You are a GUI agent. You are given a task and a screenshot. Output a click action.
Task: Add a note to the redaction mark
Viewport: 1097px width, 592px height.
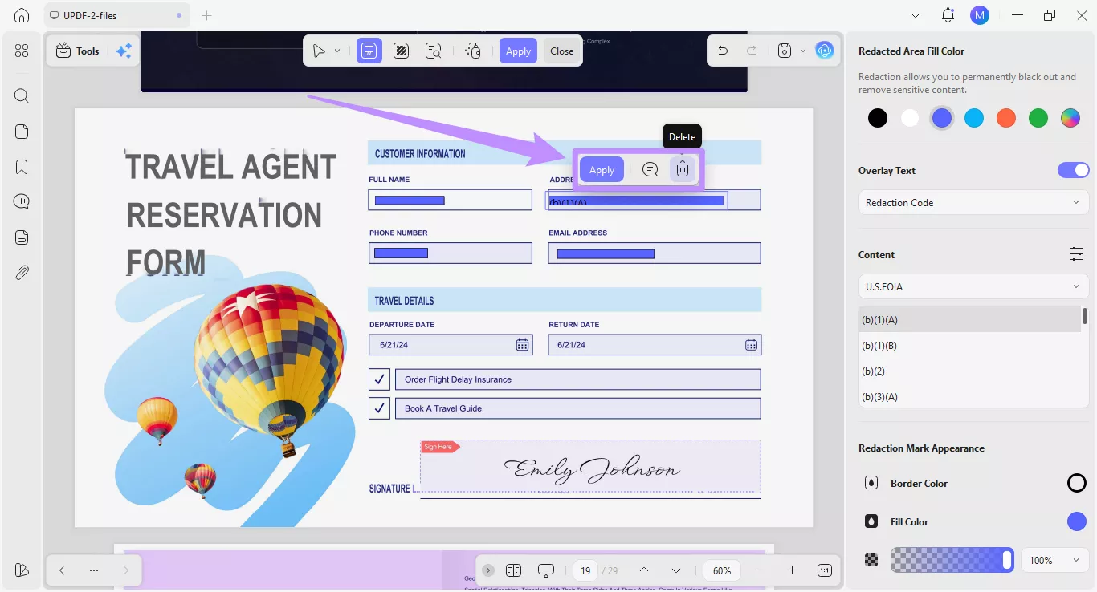point(650,169)
